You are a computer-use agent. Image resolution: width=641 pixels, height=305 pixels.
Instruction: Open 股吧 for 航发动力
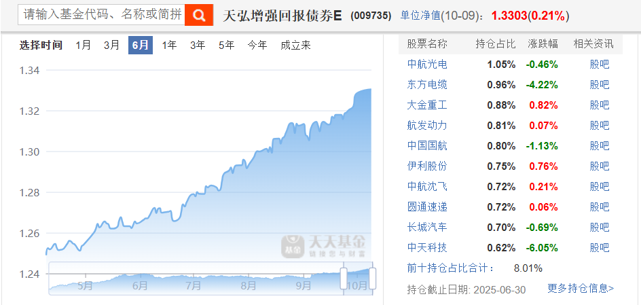[x=600, y=125]
